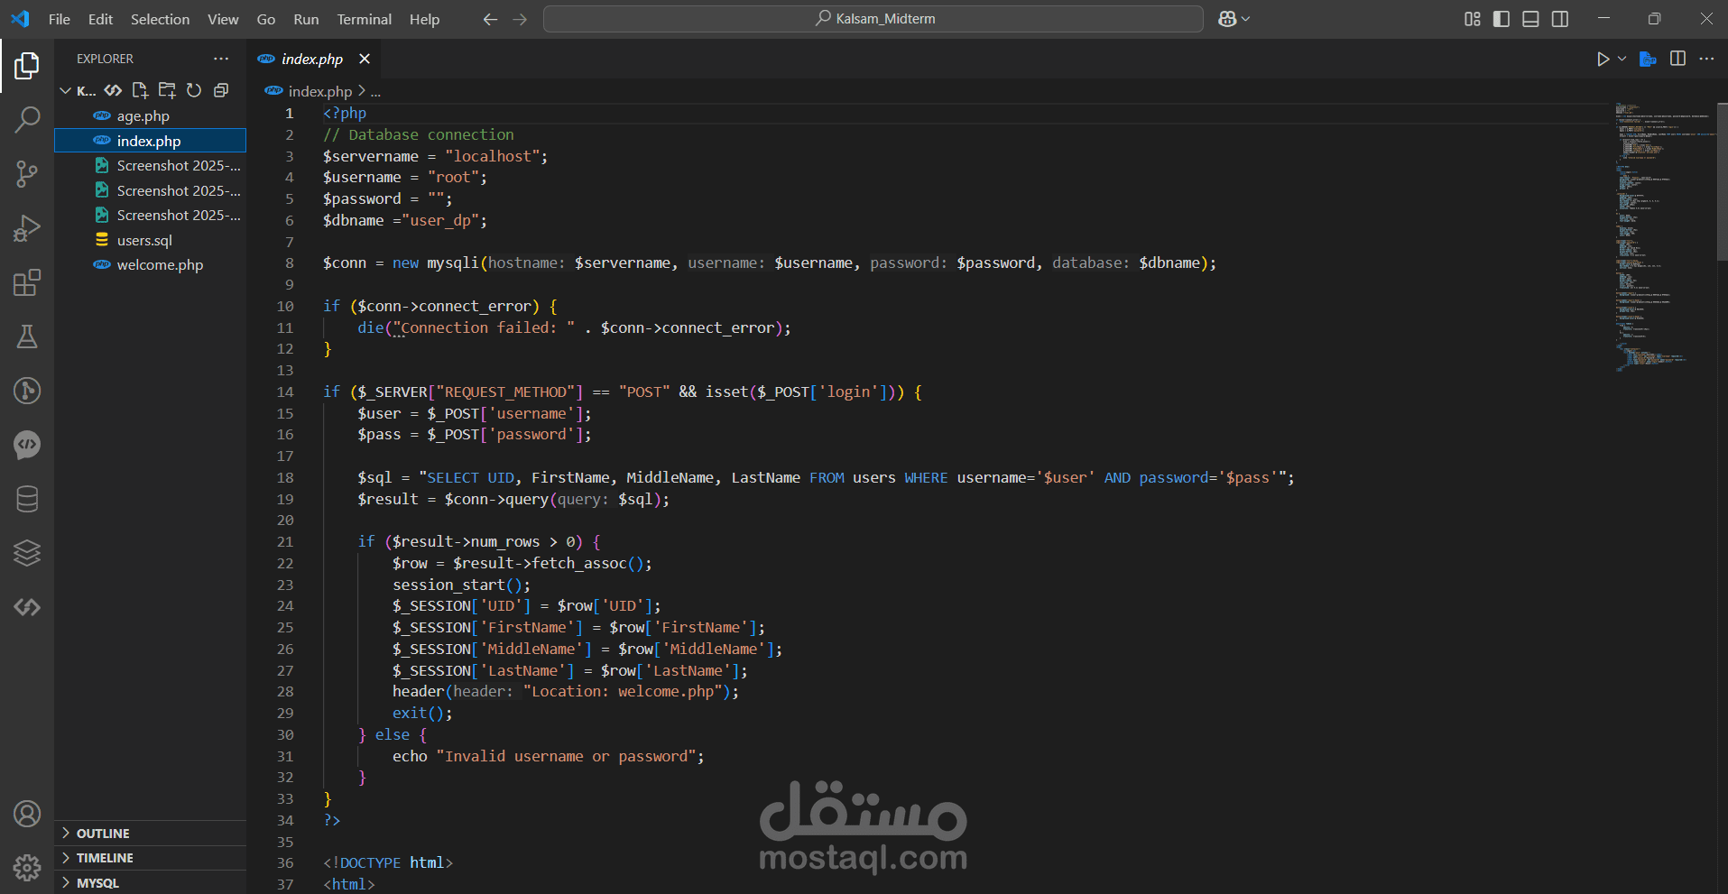Open the Search view in activity bar
The height and width of the screenshot is (894, 1728).
click(27, 119)
